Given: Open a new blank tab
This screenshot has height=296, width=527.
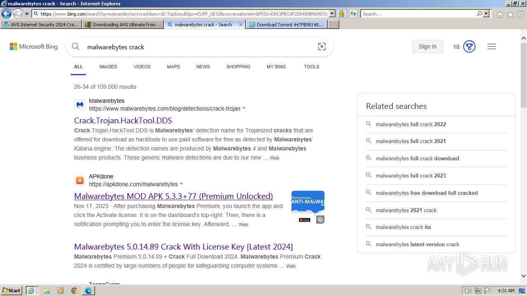Looking at the screenshot, I should pyautogui.click(x=333, y=25).
